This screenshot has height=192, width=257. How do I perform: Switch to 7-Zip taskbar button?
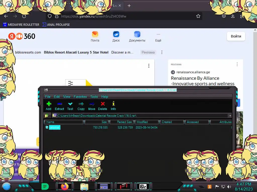click(x=143, y=186)
